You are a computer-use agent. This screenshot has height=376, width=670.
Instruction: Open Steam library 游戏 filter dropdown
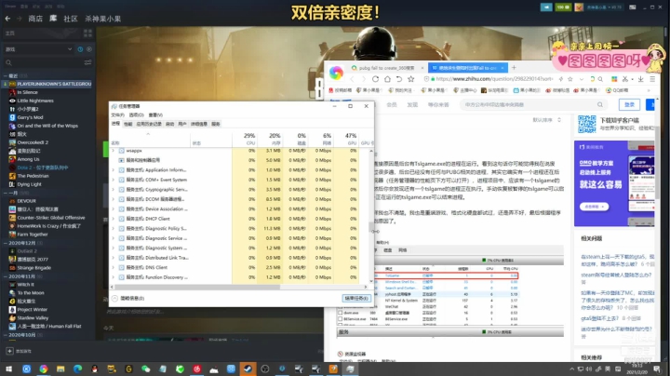38,49
